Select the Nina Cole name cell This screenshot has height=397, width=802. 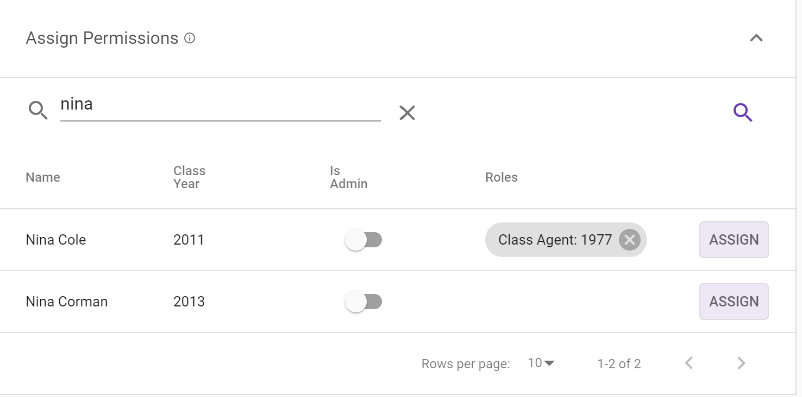click(56, 240)
